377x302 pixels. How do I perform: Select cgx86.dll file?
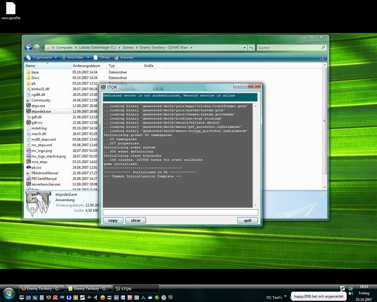click(38, 95)
